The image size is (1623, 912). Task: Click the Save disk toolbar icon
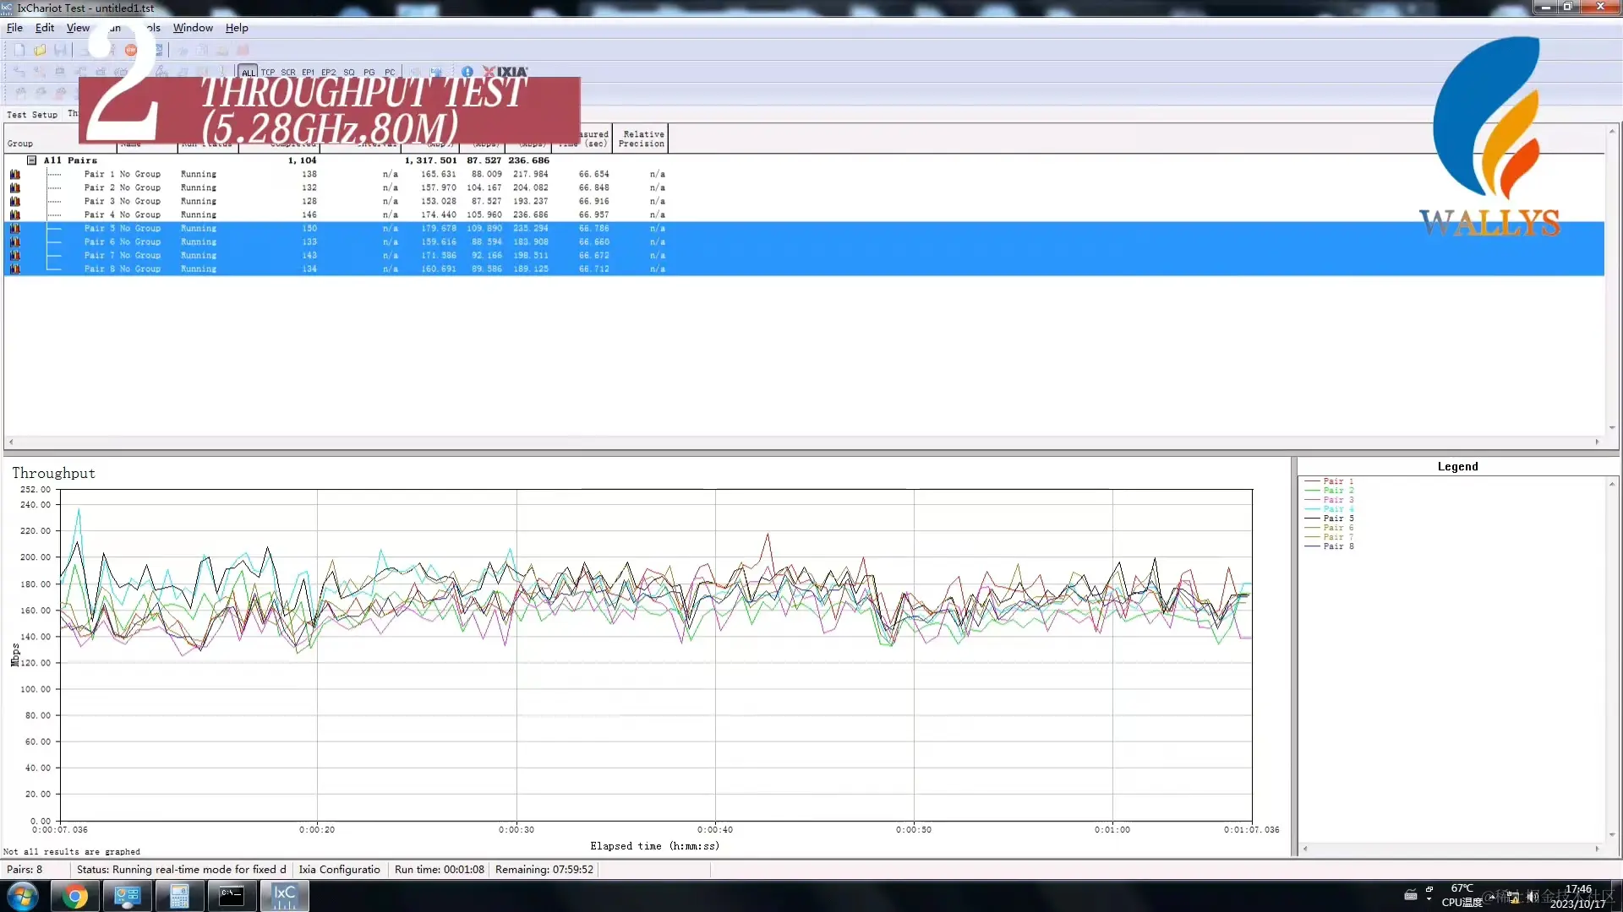60,50
